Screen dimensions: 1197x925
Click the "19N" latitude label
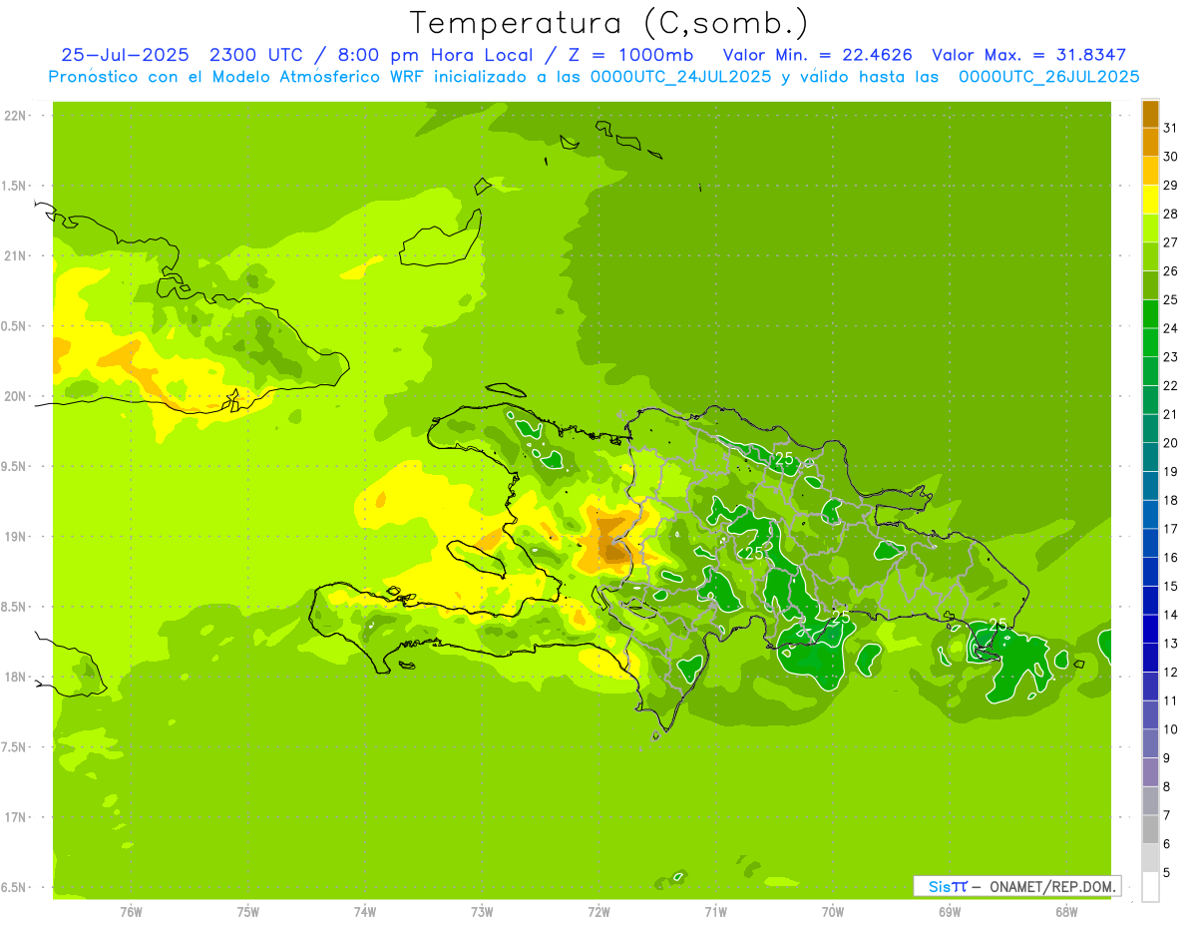tap(14, 537)
